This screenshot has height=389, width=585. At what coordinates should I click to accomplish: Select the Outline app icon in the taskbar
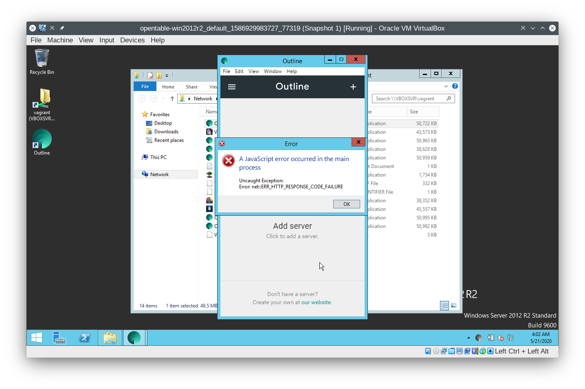134,338
